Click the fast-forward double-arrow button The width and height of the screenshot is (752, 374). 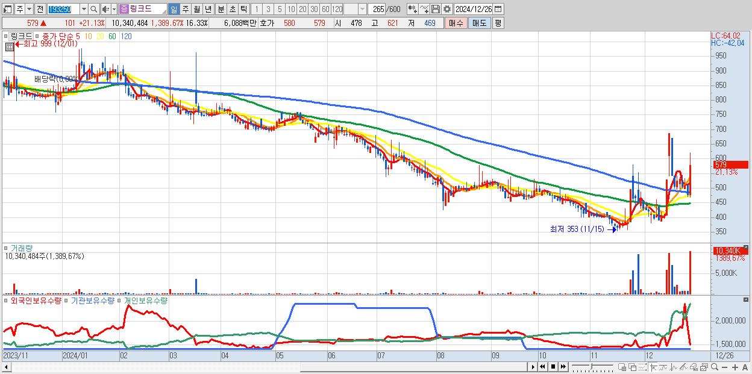(x=563, y=367)
